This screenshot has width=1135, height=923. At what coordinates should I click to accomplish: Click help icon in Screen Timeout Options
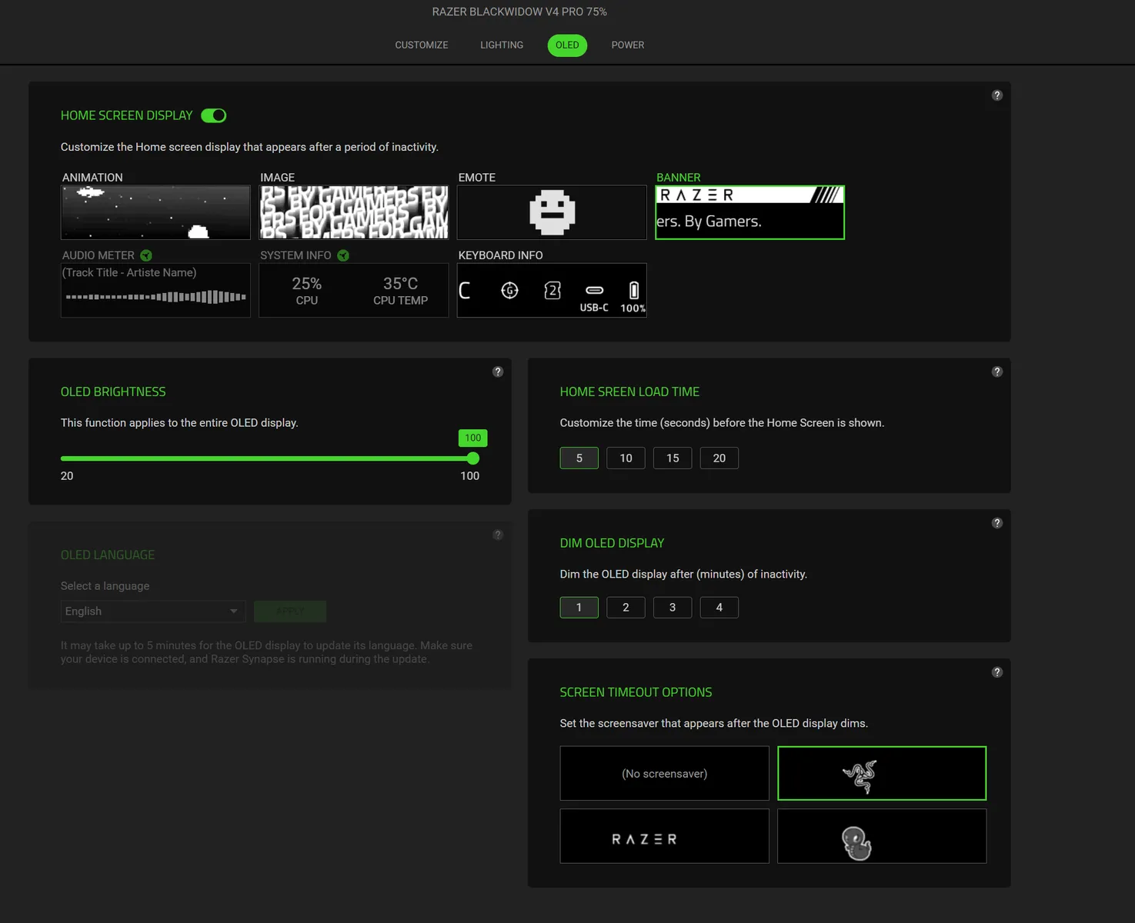coord(997,672)
